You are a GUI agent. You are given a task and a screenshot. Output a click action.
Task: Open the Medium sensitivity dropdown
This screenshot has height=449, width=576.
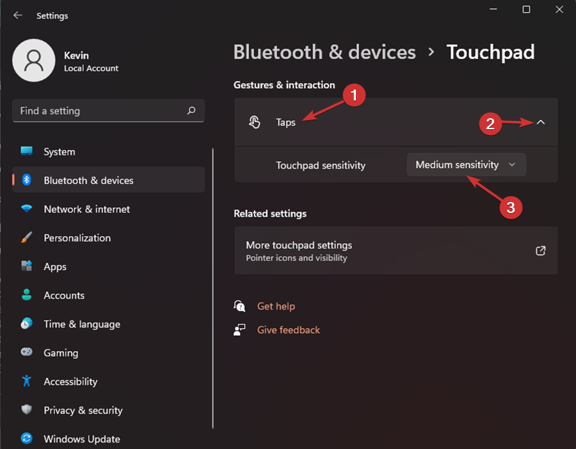coord(467,164)
